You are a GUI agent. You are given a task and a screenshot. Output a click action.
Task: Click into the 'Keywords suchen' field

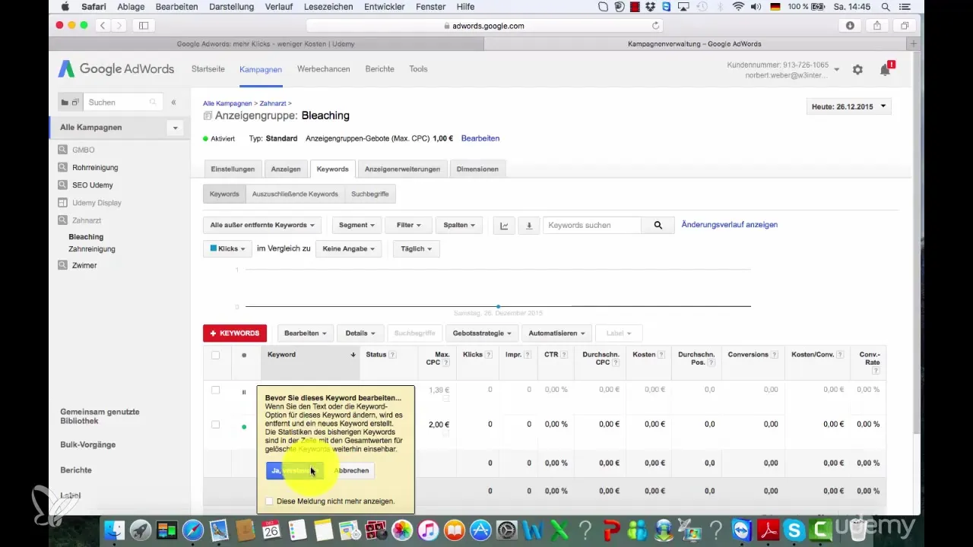pyautogui.click(x=592, y=225)
